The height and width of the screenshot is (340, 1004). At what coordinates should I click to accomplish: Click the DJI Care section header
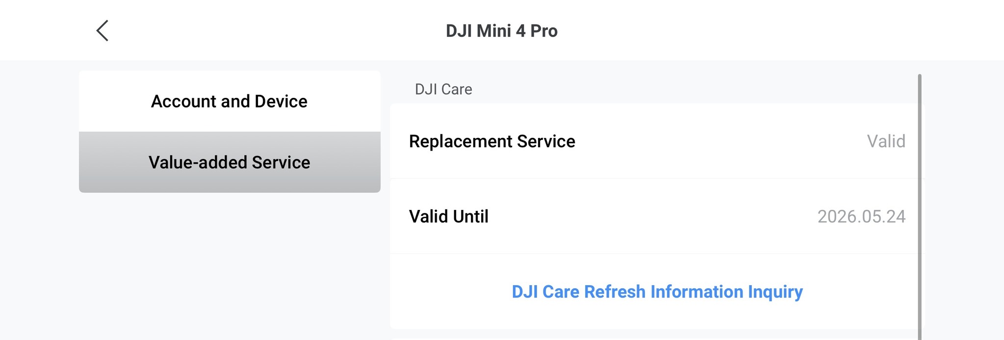click(443, 89)
